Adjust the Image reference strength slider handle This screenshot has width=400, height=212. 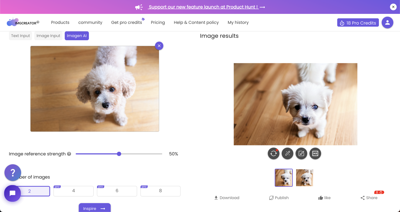pyautogui.click(x=119, y=154)
